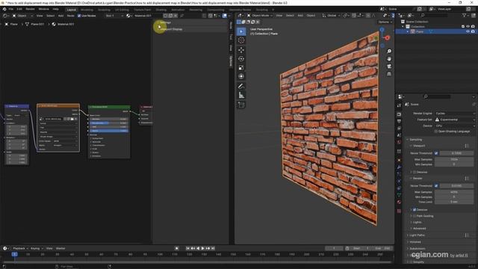Screen dimensions: 478x269
Task: Toggle the Use Nodes checkbox
Action: coord(79,16)
